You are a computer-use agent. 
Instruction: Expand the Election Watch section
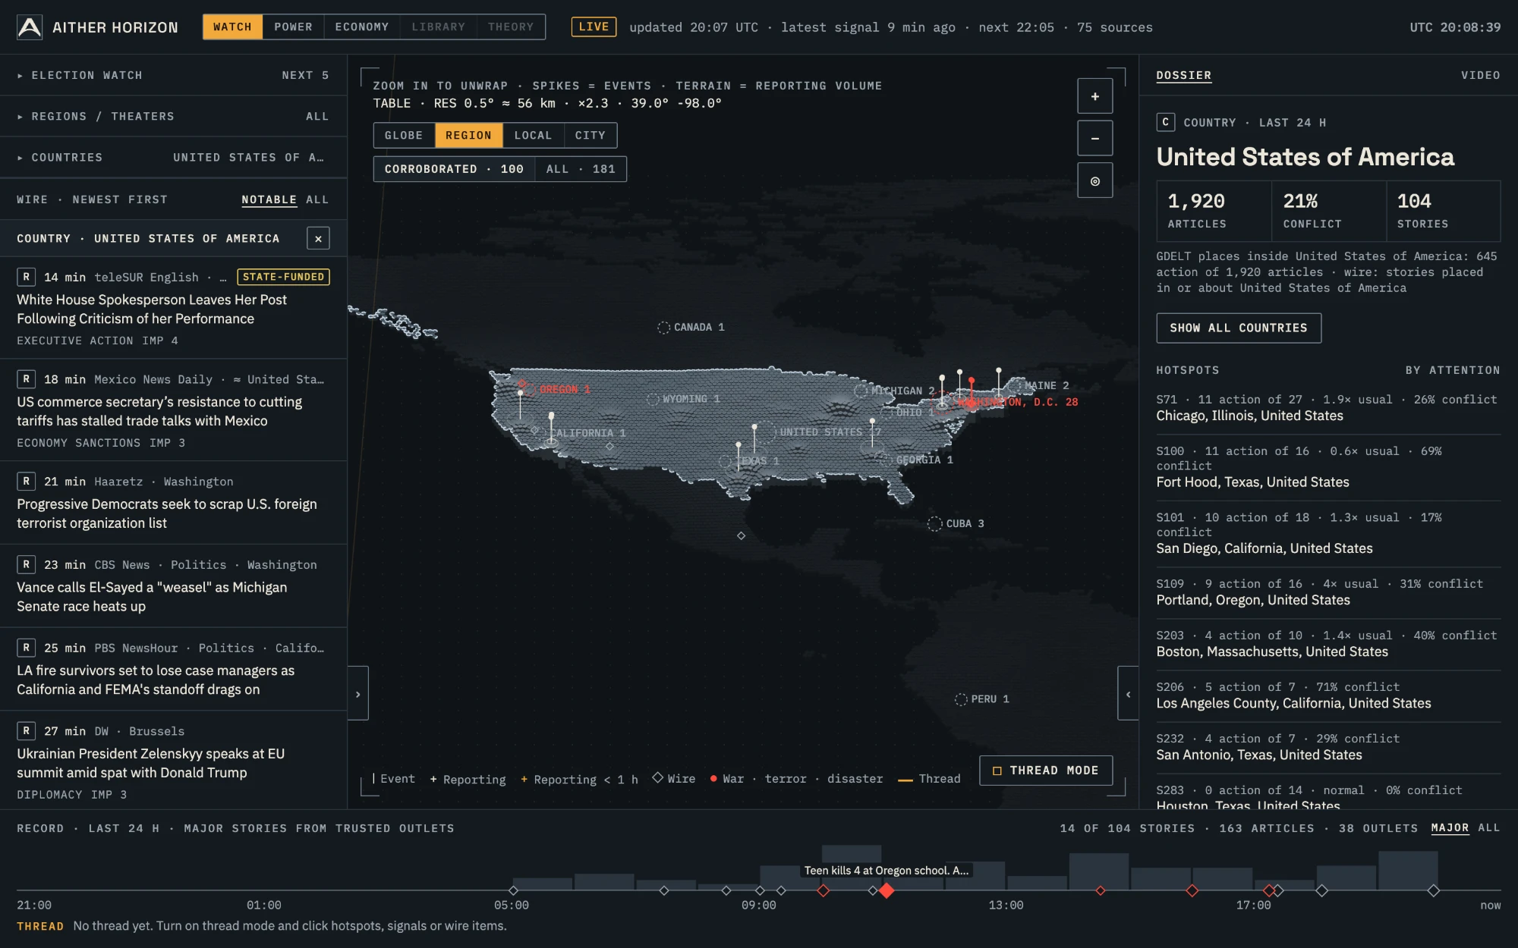tap(173, 75)
